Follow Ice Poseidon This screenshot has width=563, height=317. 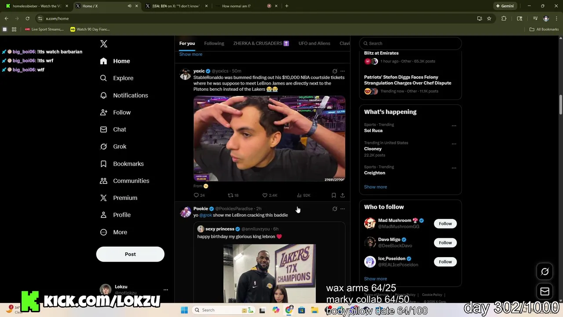click(x=445, y=262)
